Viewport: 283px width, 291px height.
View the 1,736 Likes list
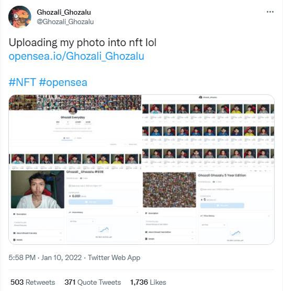pos(148,282)
